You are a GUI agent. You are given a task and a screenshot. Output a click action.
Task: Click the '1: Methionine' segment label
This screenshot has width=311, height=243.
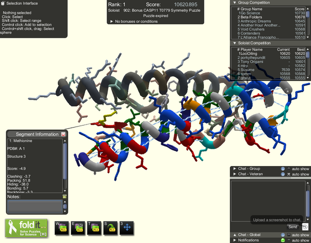point(21,141)
